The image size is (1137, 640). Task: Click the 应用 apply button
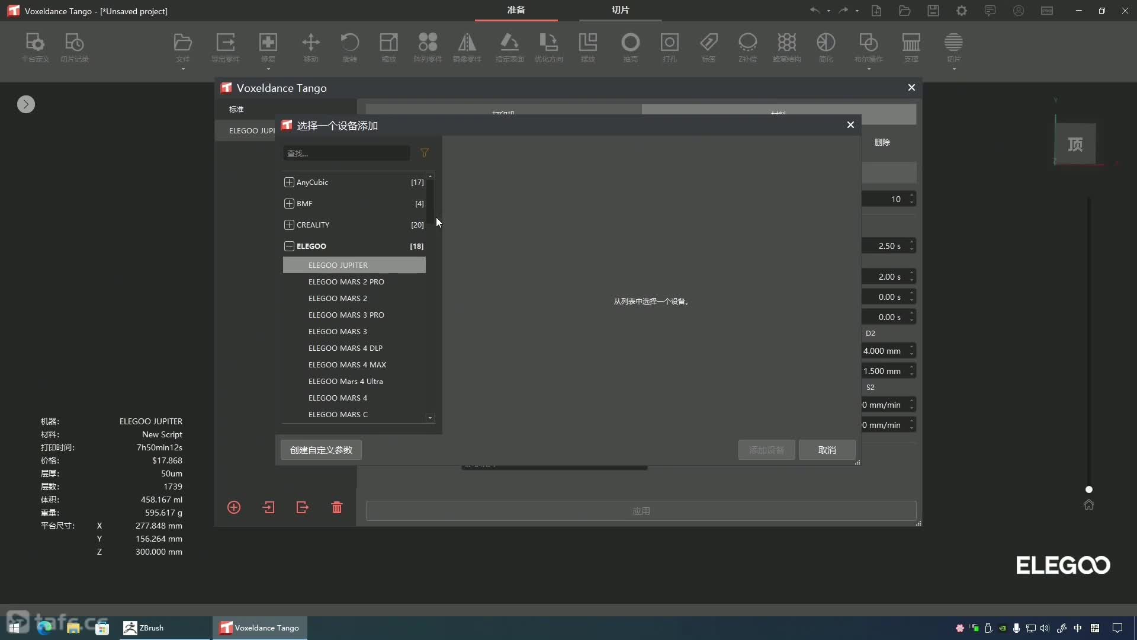point(641,511)
